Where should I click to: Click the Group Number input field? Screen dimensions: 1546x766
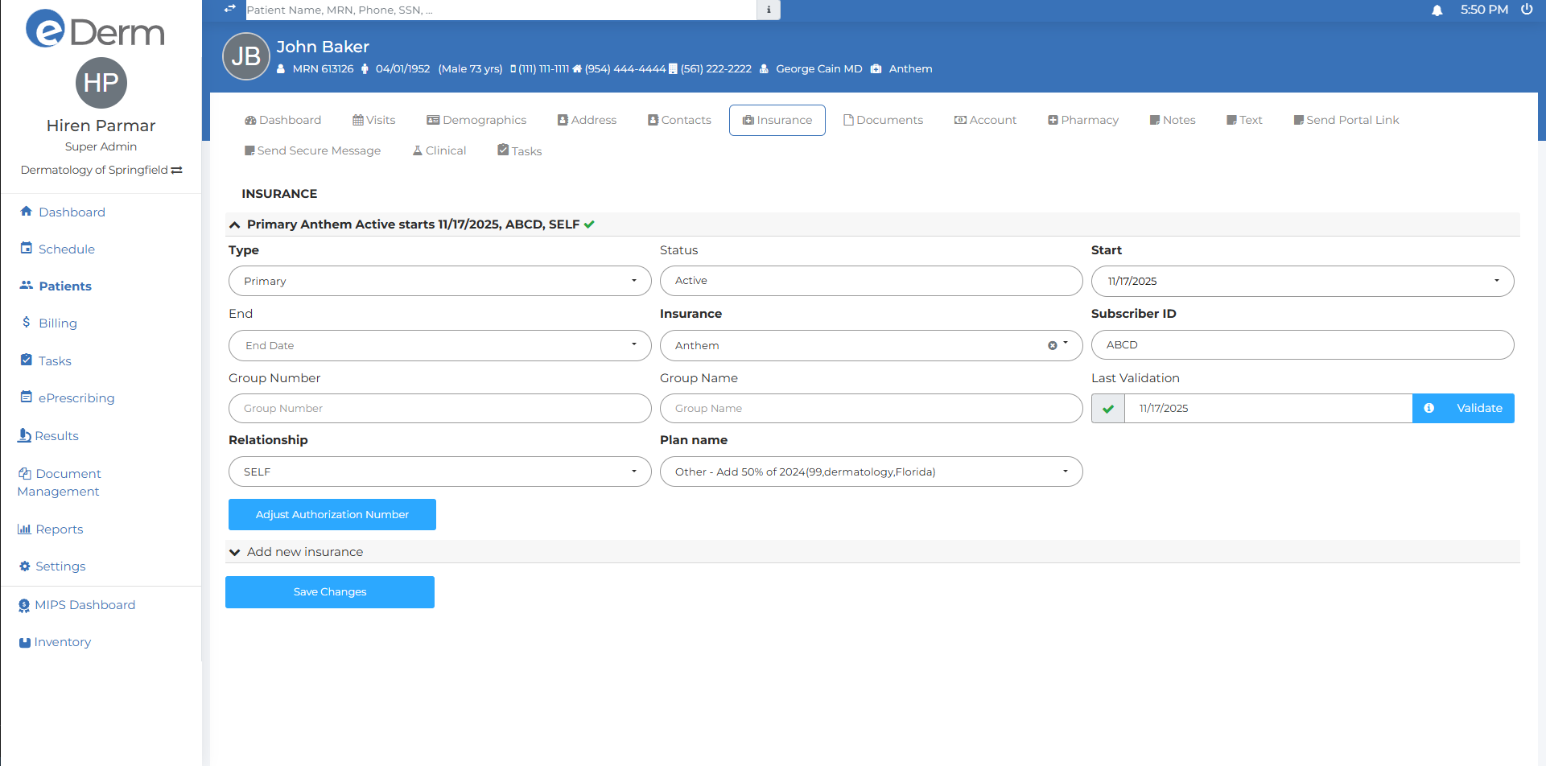[439, 409]
